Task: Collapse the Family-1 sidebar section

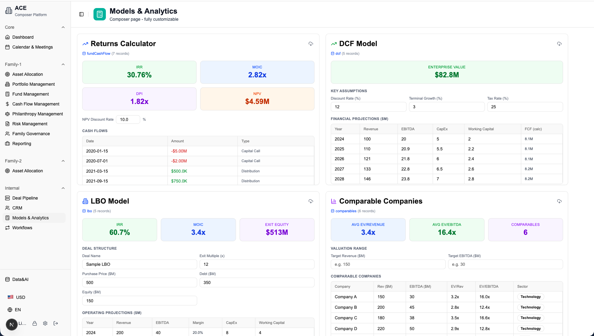Action: (x=63, y=64)
